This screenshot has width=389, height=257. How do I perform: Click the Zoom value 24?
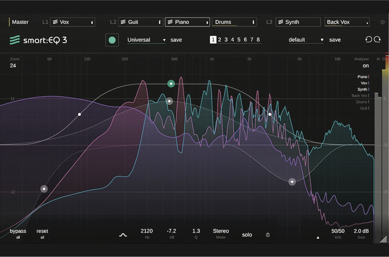[x=13, y=66]
